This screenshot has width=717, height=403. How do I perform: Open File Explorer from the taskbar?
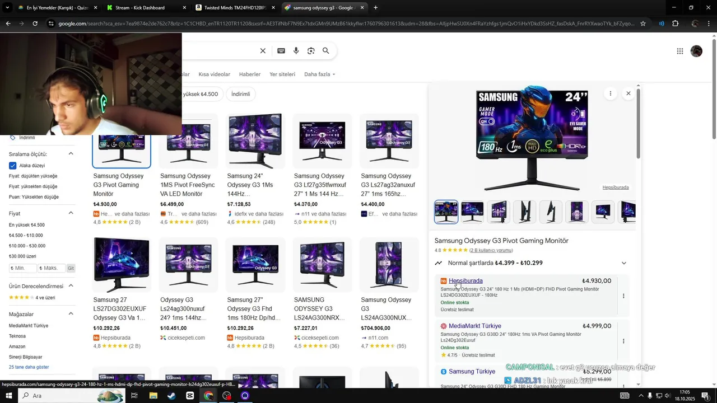coord(153,396)
